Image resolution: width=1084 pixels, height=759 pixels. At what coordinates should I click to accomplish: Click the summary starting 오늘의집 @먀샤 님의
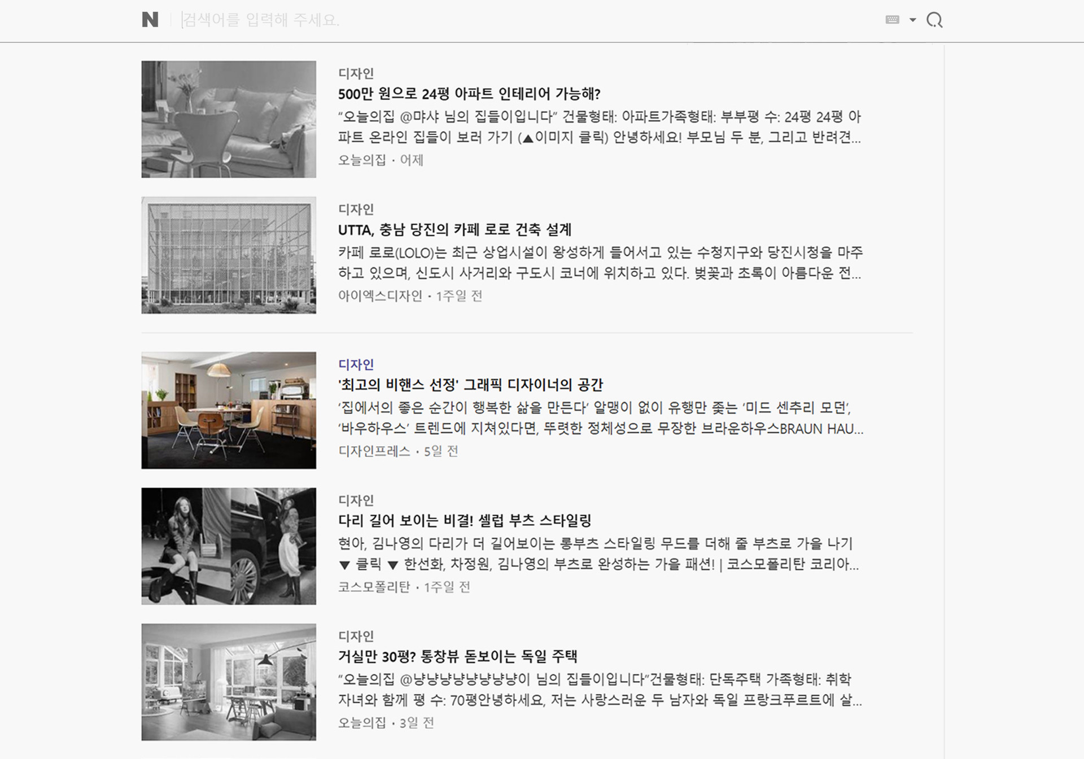(x=600, y=127)
